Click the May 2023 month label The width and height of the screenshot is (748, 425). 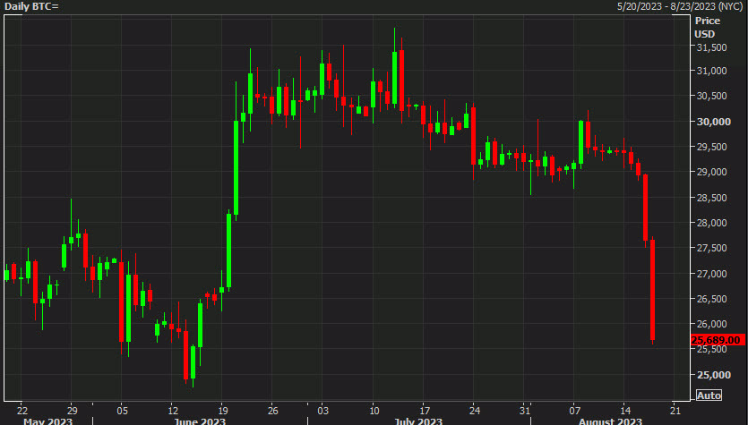(x=48, y=421)
